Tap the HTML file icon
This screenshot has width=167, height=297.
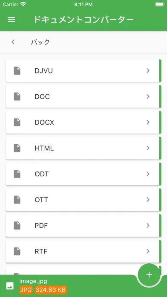[17, 148]
